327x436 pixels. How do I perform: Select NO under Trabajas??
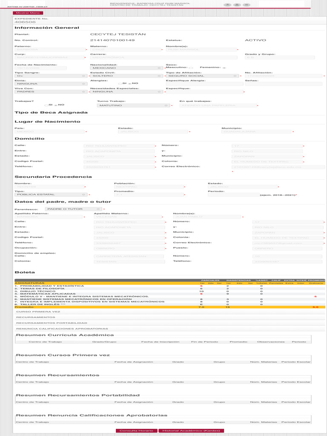(56, 105)
